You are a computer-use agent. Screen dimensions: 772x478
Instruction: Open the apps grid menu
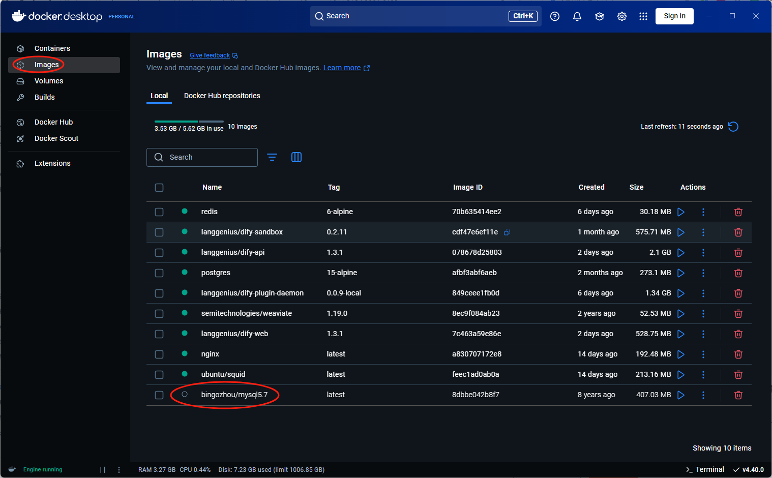point(643,16)
